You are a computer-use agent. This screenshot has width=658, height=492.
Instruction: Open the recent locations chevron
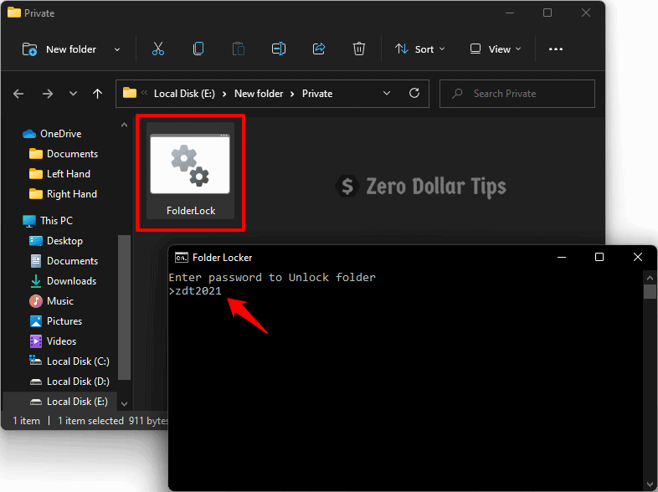pyautogui.click(x=73, y=94)
